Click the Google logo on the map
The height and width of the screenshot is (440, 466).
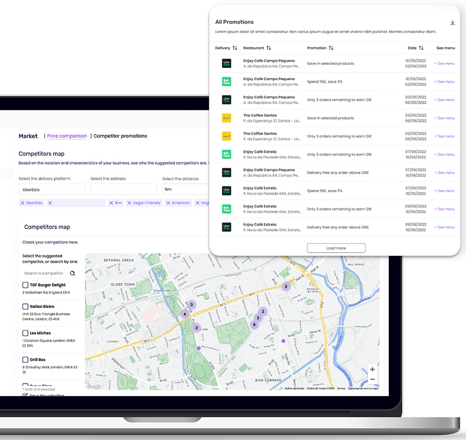[x=94, y=387]
